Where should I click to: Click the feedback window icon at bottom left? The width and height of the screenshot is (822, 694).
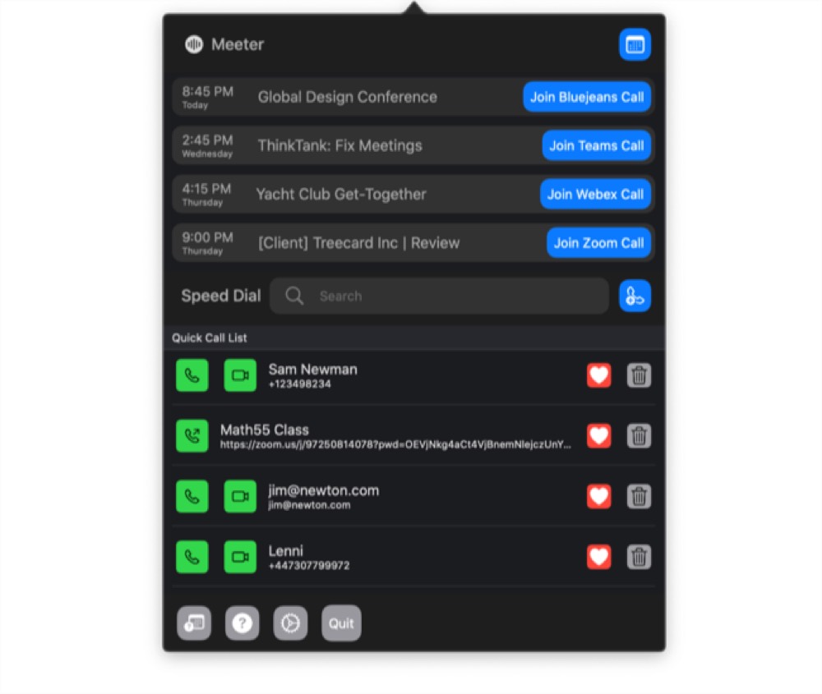(194, 623)
